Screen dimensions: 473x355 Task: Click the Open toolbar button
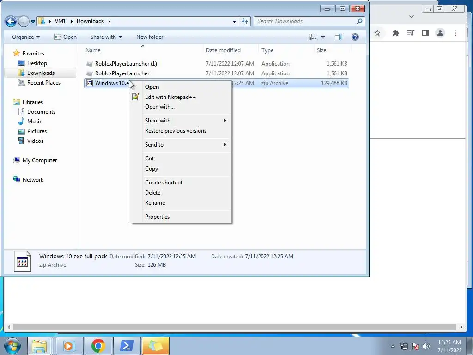point(66,37)
